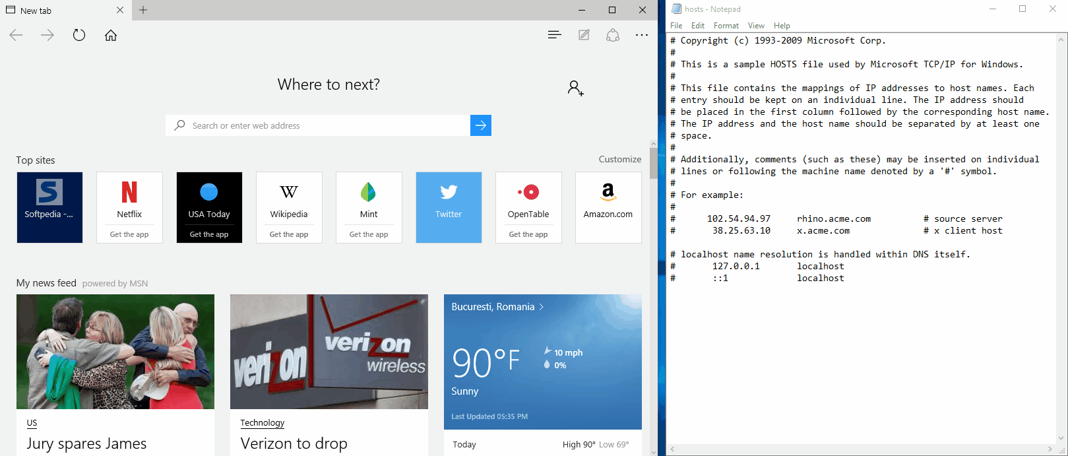Click the blue Go arrow button
Screen dimensions: 1068x456
pos(481,125)
